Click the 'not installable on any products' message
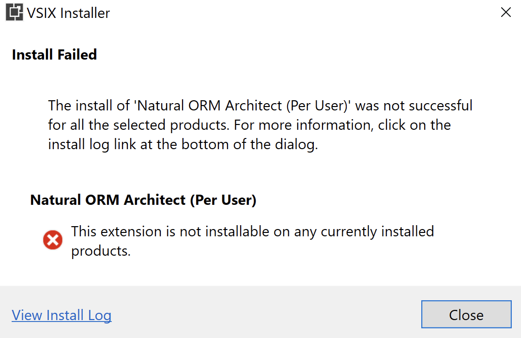 (253, 241)
